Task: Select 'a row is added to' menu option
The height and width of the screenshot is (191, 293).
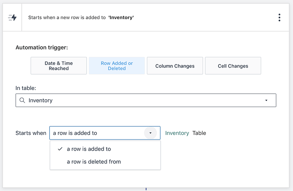Action: [x=89, y=149]
